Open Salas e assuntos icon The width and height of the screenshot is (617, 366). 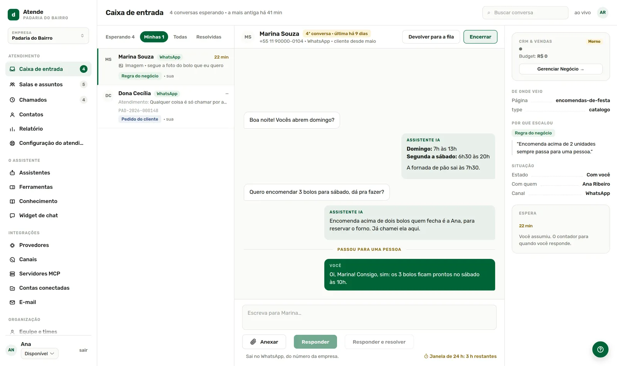12,84
